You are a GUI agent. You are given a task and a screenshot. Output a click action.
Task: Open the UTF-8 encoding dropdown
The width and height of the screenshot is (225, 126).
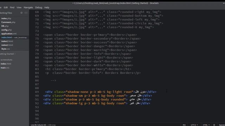[194, 125]
